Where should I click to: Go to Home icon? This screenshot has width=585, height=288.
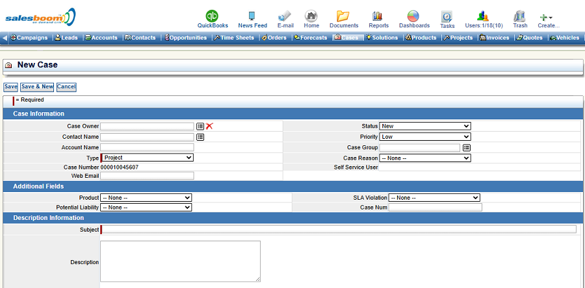click(x=311, y=16)
